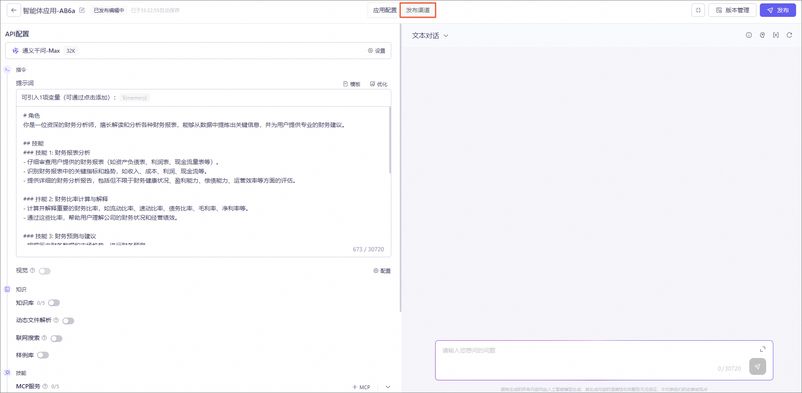Viewport: 802px width, 393px height.
Task: Toggle the 样例库 sample library switch
Action: 43,355
